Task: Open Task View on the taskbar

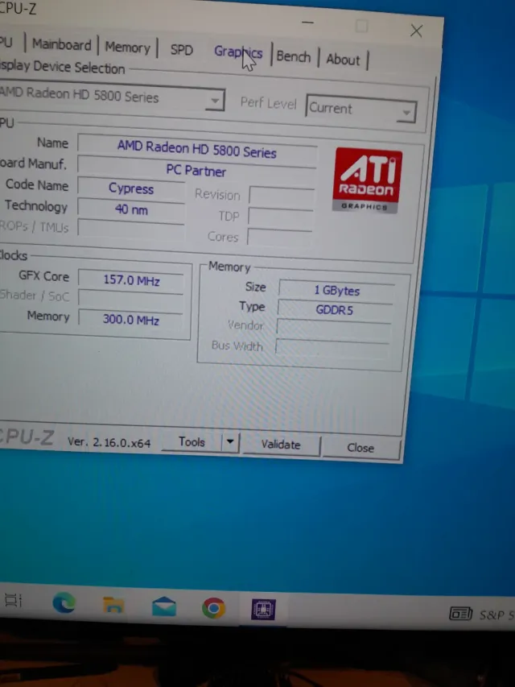Action: [13, 601]
